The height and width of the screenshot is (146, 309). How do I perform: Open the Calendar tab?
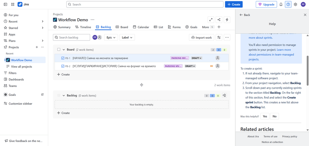tap(141, 27)
